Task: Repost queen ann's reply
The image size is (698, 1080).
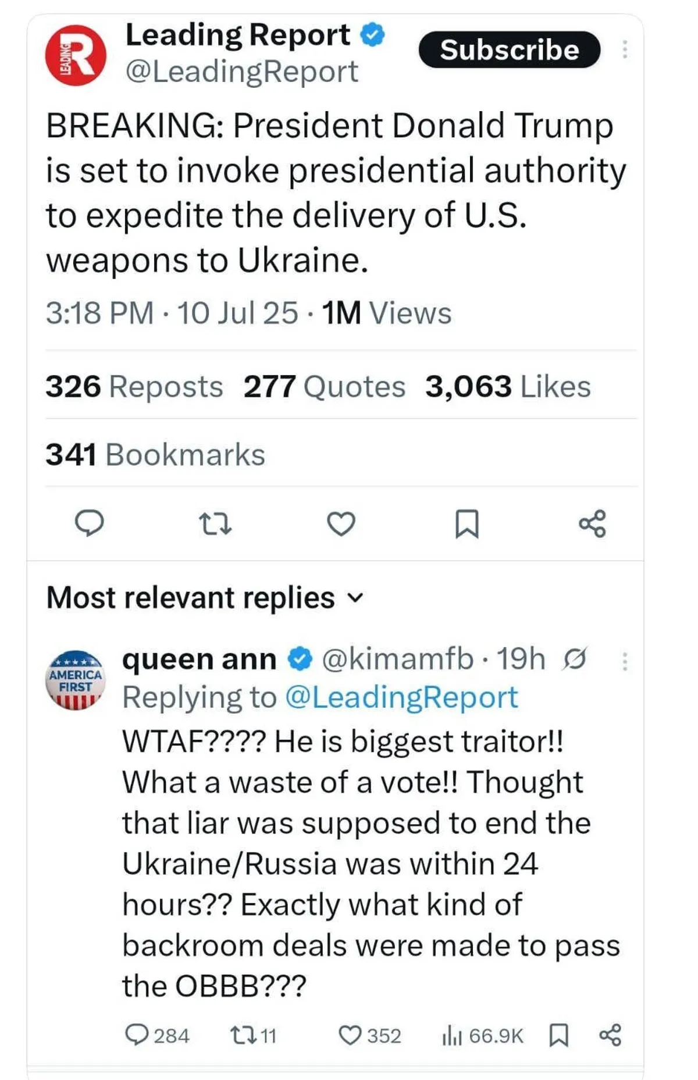Action: tap(240, 1035)
